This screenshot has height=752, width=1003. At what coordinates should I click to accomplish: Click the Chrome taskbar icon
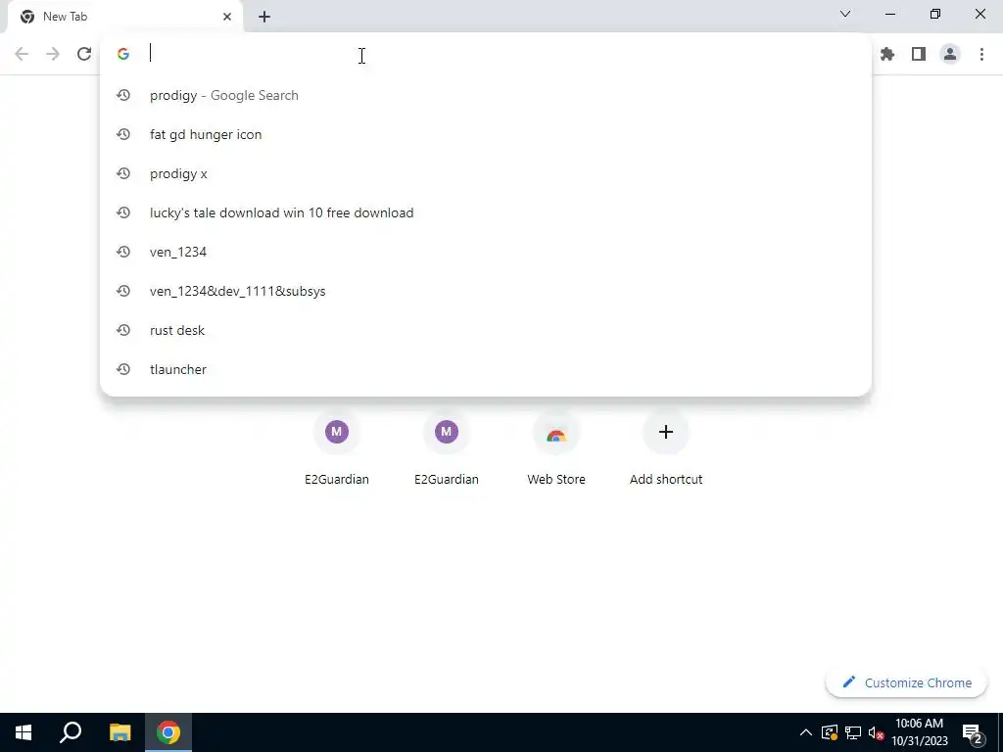[x=168, y=732]
